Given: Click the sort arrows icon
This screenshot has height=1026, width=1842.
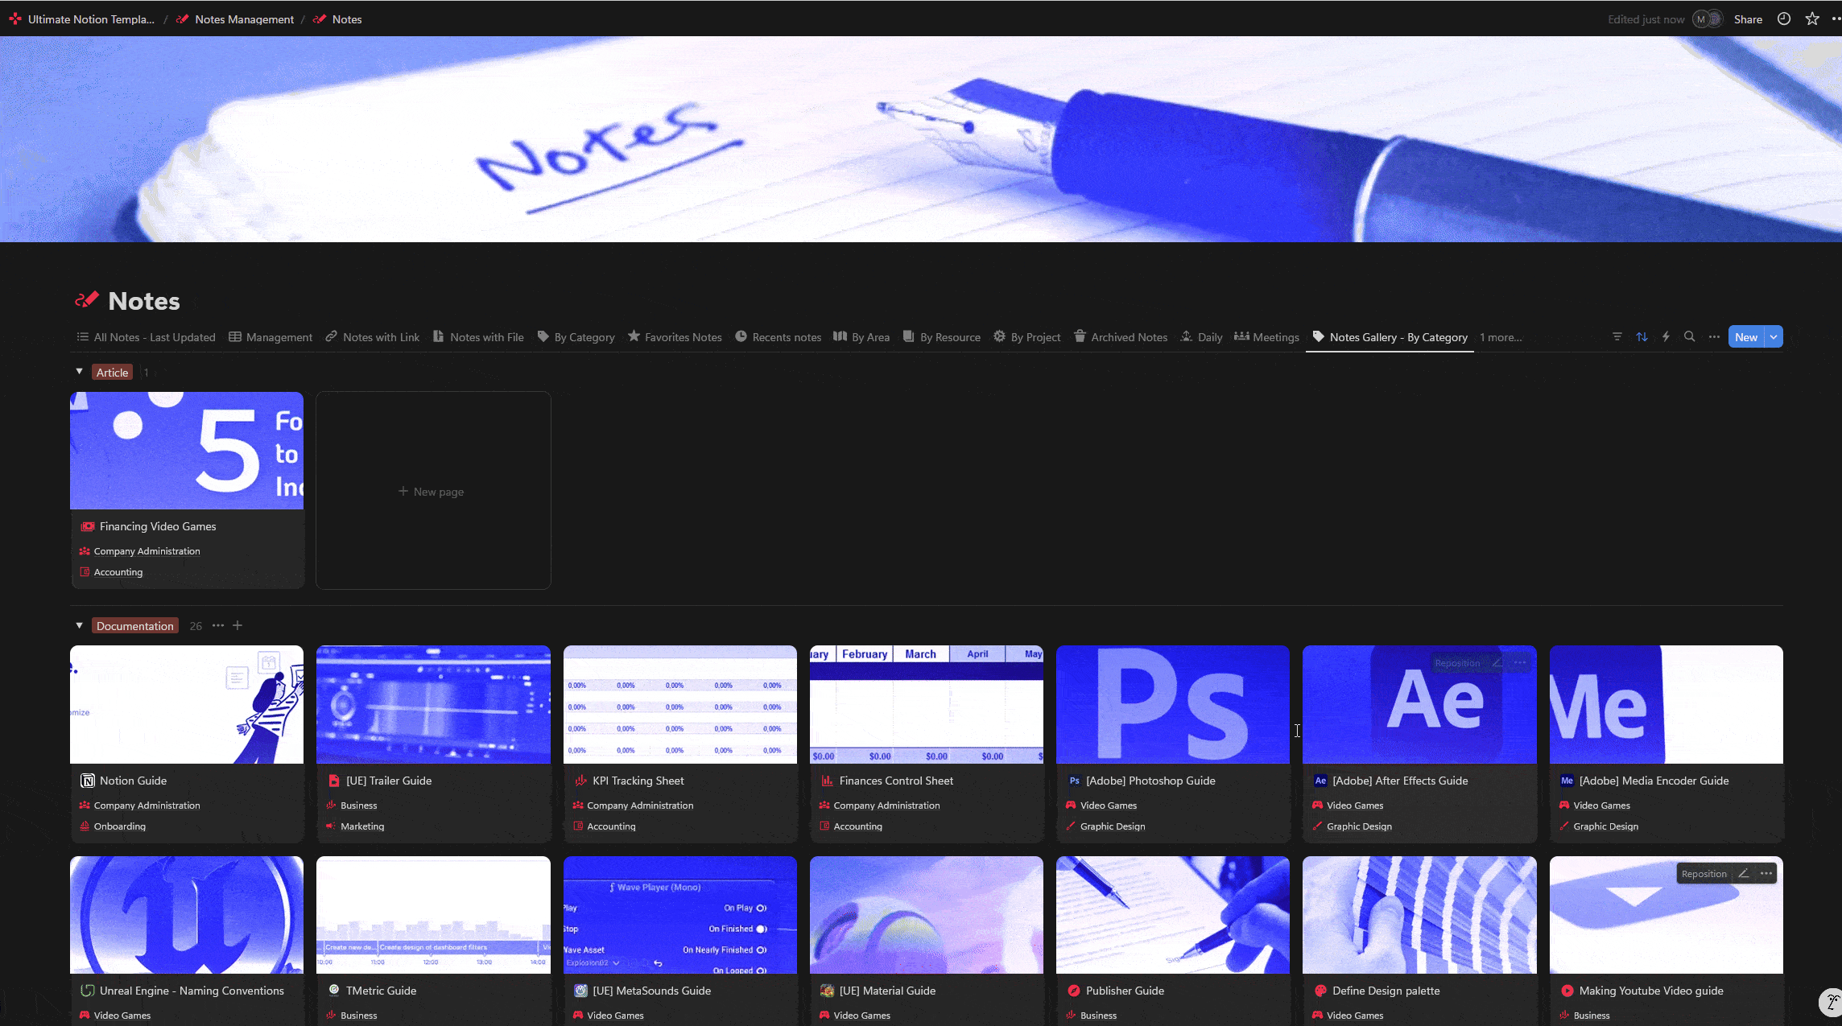Looking at the screenshot, I should click(x=1642, y=336).
